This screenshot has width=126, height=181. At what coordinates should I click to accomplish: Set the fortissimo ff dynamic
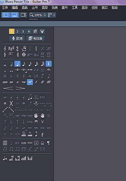click(42, 82)
